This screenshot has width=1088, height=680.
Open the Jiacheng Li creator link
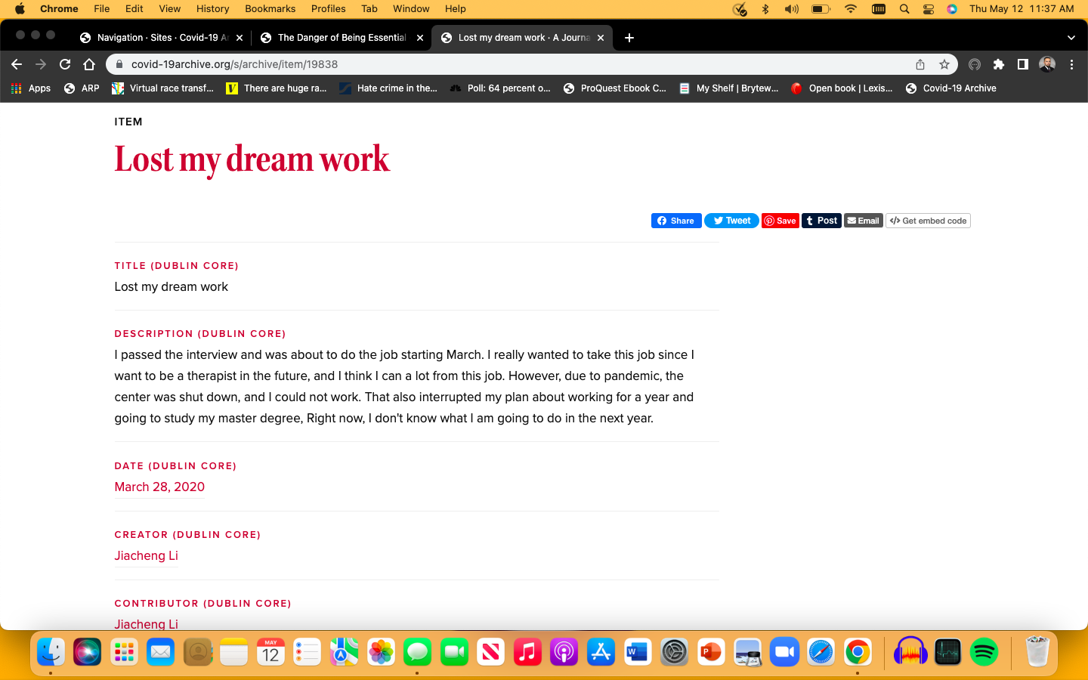point(146,556)
